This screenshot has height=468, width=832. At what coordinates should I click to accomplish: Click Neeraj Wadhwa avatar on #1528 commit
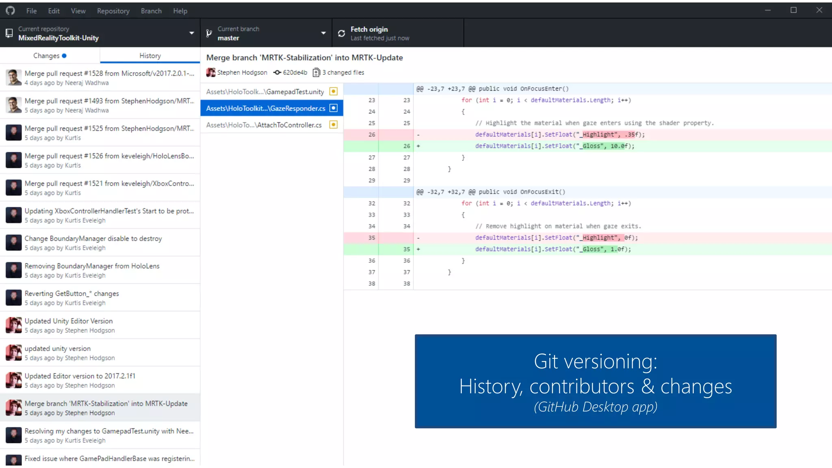click(13, 78)
